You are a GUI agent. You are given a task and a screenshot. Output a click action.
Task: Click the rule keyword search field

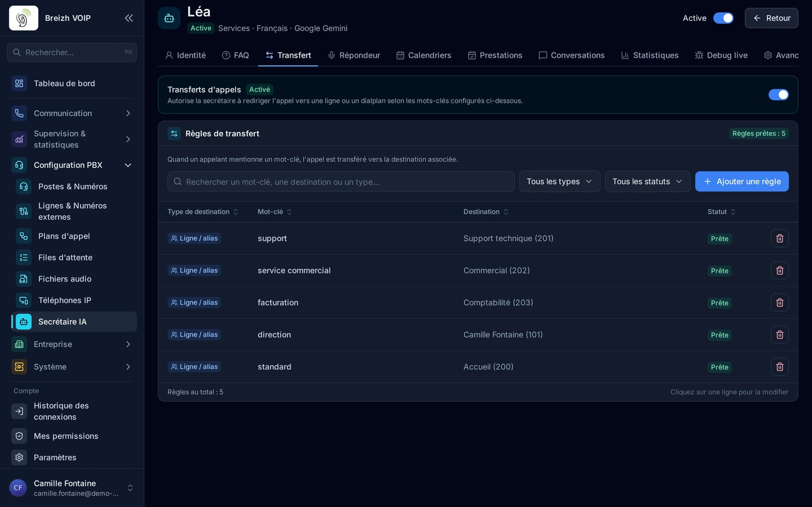pos(341,182)
